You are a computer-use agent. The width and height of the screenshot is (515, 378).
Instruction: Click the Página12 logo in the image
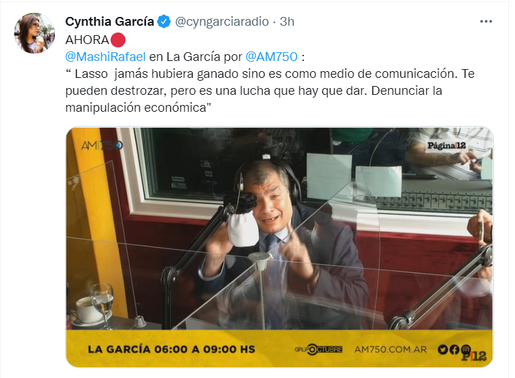coord(446,146)
